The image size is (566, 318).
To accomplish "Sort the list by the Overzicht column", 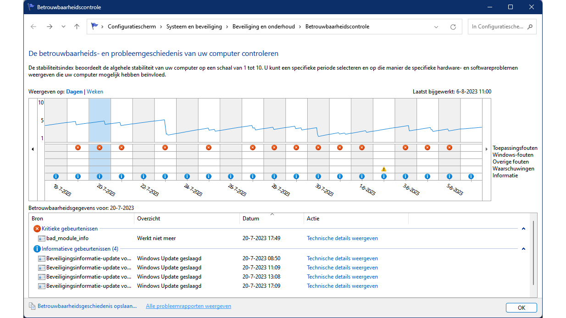I will pyautogui.click(x=187, y=219).
